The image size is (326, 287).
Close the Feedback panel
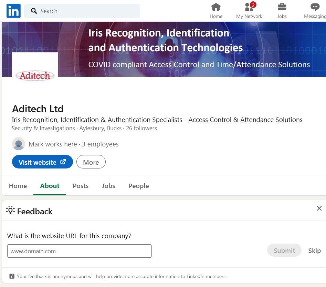(319, 208)
